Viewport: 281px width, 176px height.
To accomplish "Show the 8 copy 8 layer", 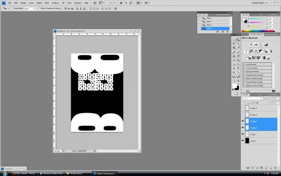I will pos(243,115).
